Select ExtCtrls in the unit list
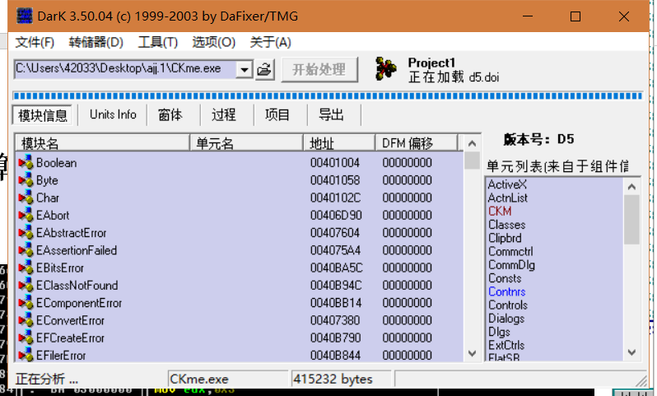This screenshot has width=657, height=396. tap(506, 345)
